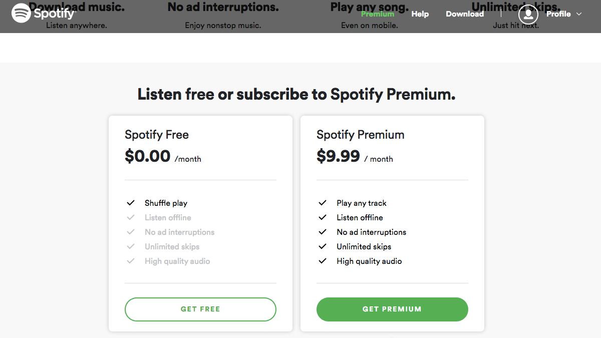Viewport: 601px width, 338px height.
Task: Open the Premium navigation item
Action: tap(377, 14)
